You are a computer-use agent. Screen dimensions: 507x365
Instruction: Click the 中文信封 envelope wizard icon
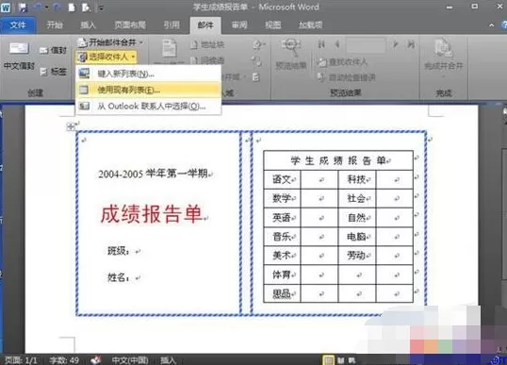[x=19, y=57]
